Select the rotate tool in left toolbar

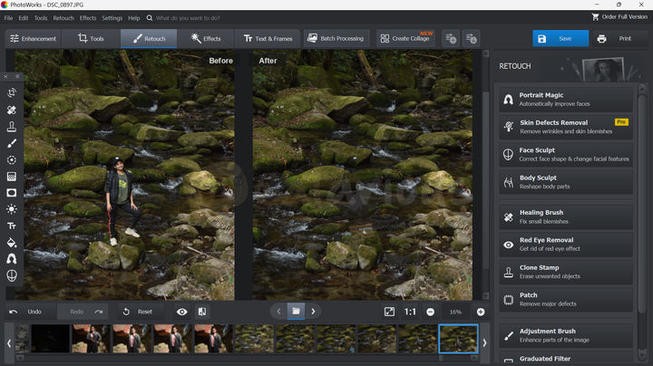[12, 92]
